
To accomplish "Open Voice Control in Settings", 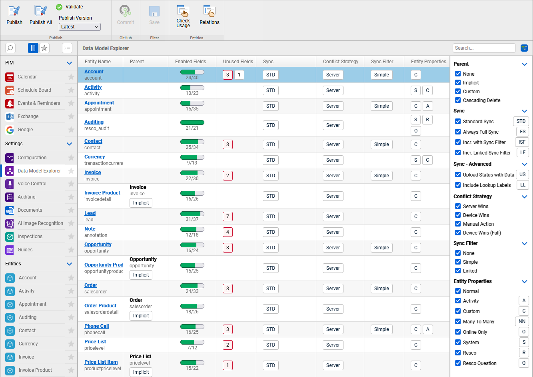I will [x=32, y=184].
